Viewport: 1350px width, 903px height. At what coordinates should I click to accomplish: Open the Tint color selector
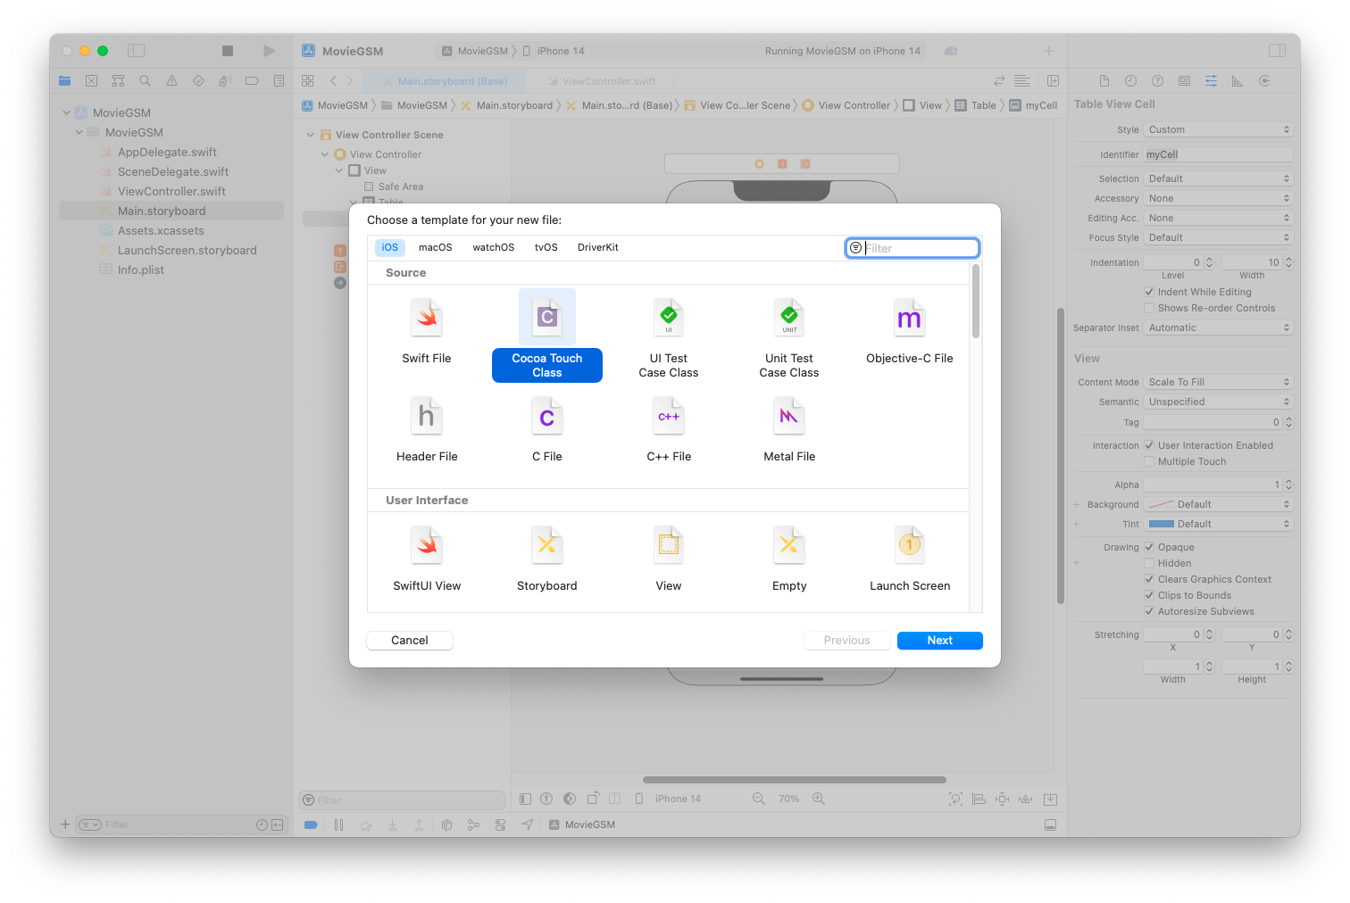tap(1218, 524)
